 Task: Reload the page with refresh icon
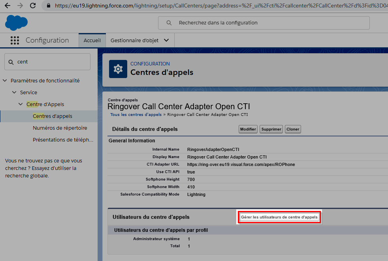point(33,6)
